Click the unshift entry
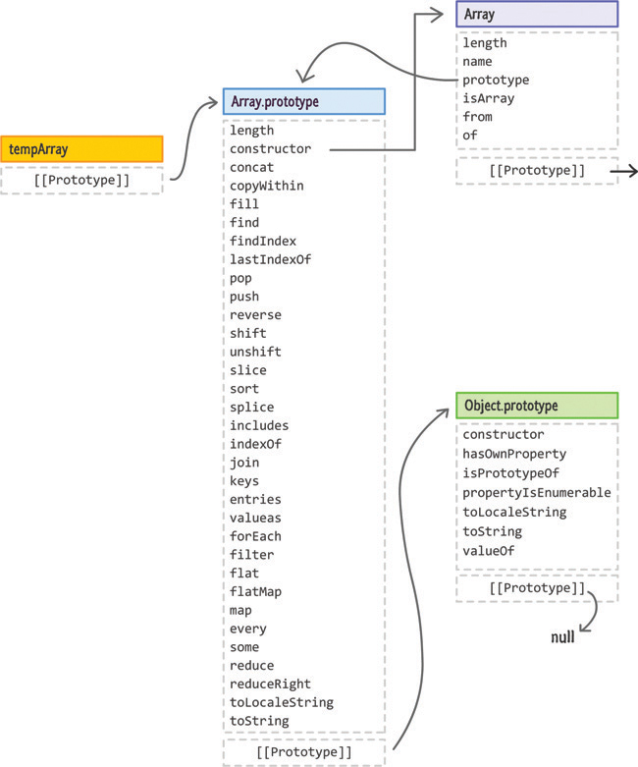 click(255, 352)
